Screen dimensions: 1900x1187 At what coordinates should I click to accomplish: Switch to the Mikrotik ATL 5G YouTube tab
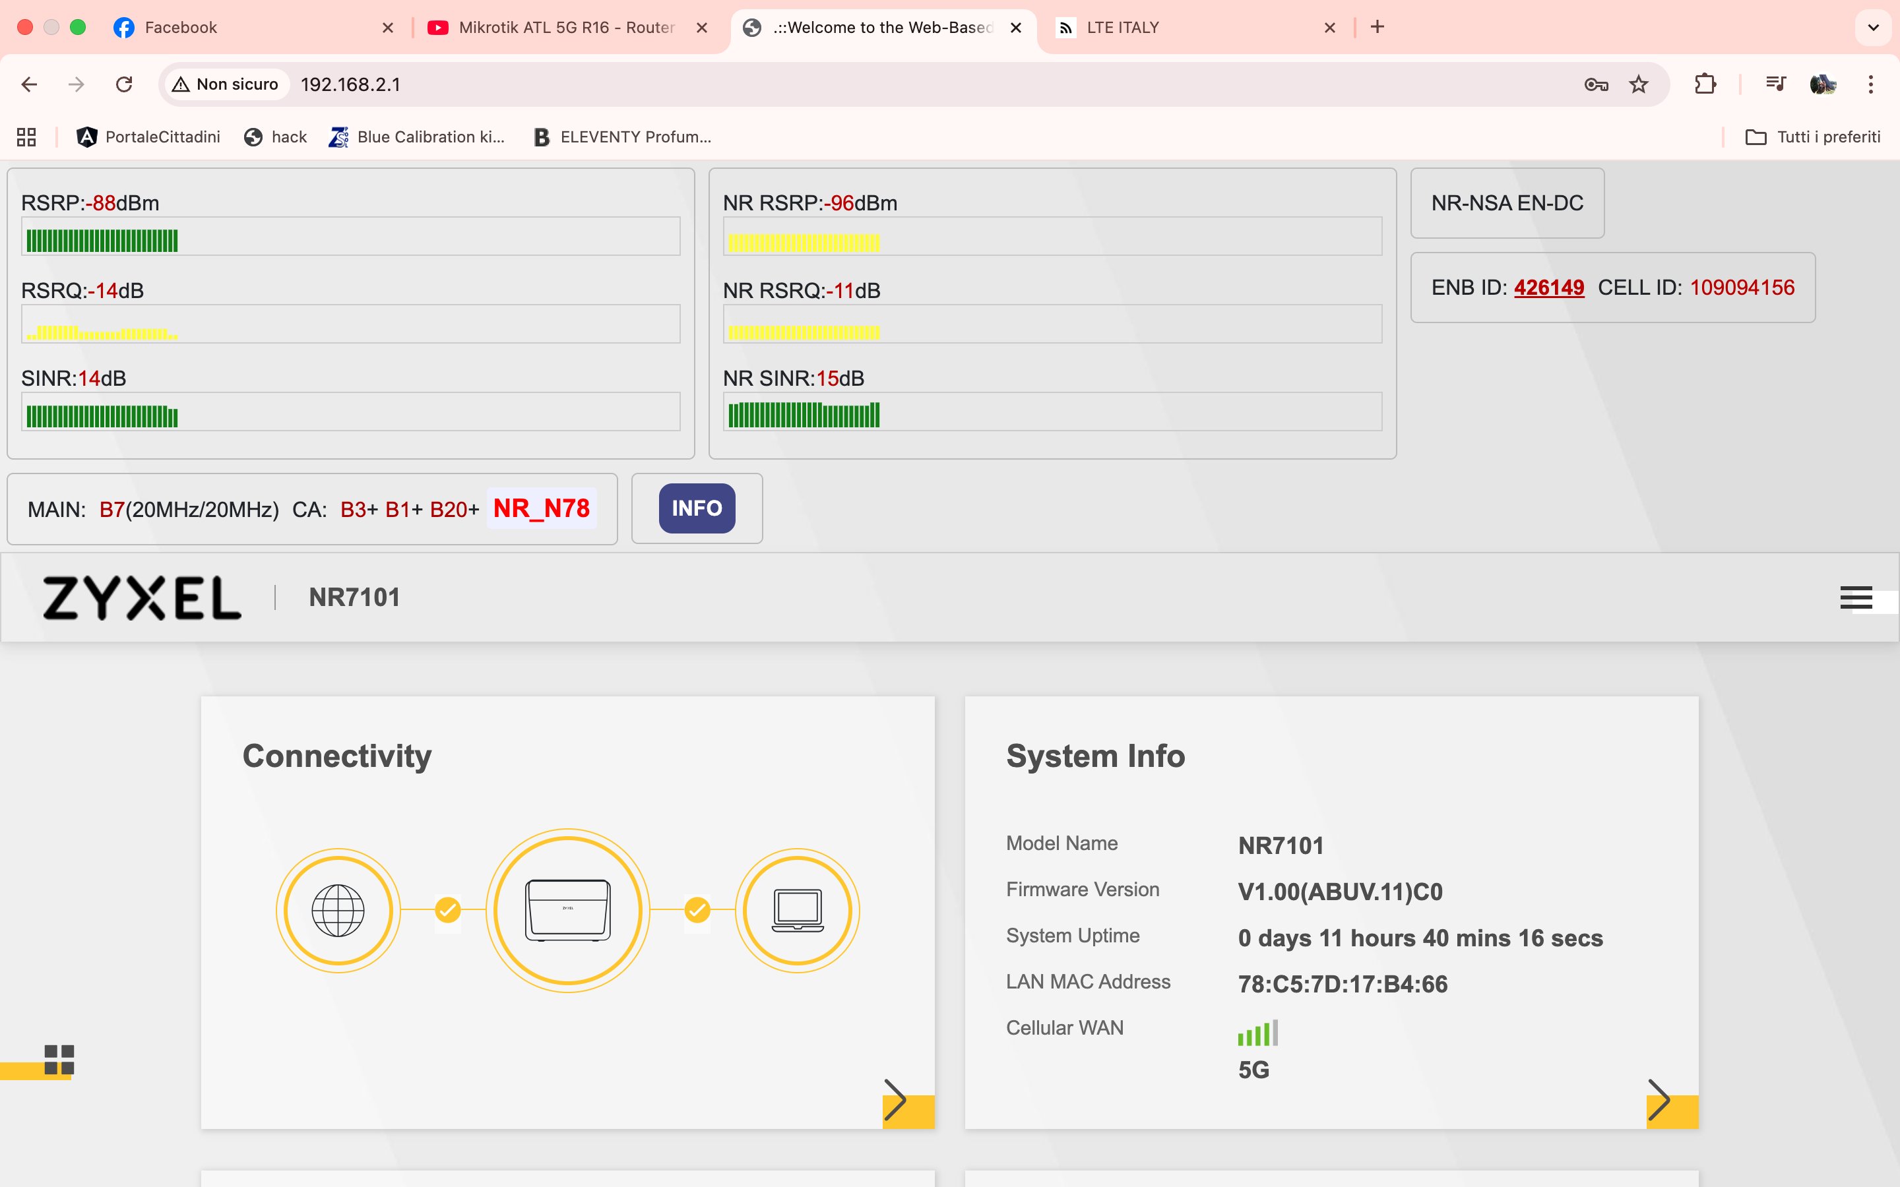pos(565,28)
